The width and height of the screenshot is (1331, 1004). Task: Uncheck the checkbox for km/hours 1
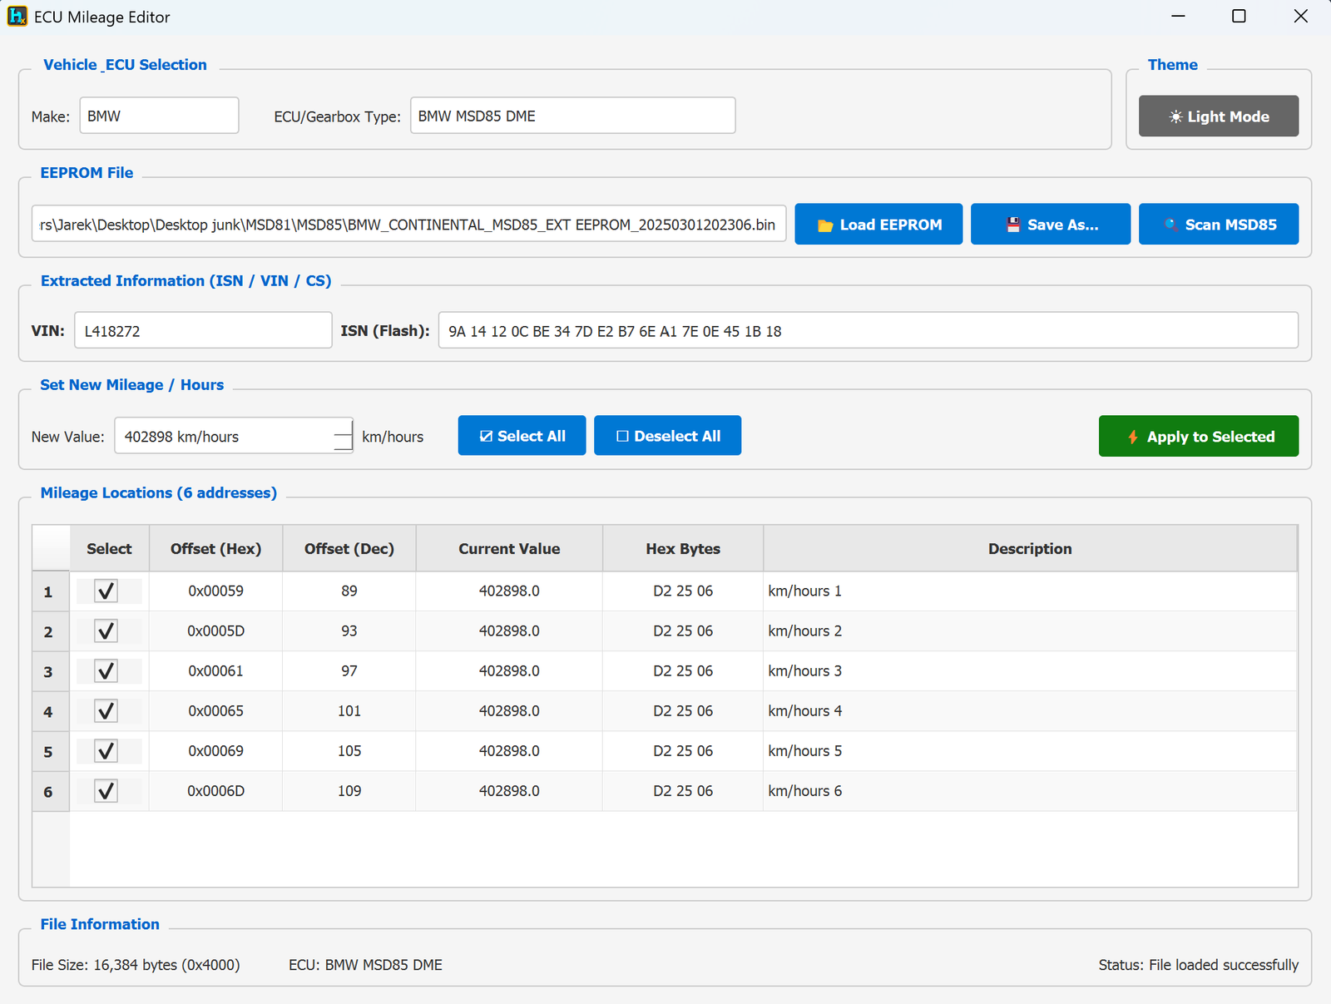click(106, 591)
